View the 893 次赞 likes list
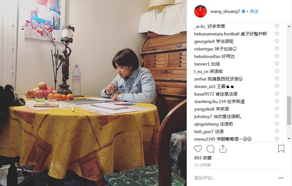The height and width of the screenshot is (186, 292). coord(203,158)
